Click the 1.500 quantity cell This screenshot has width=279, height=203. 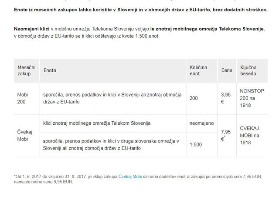coord(202,145)
